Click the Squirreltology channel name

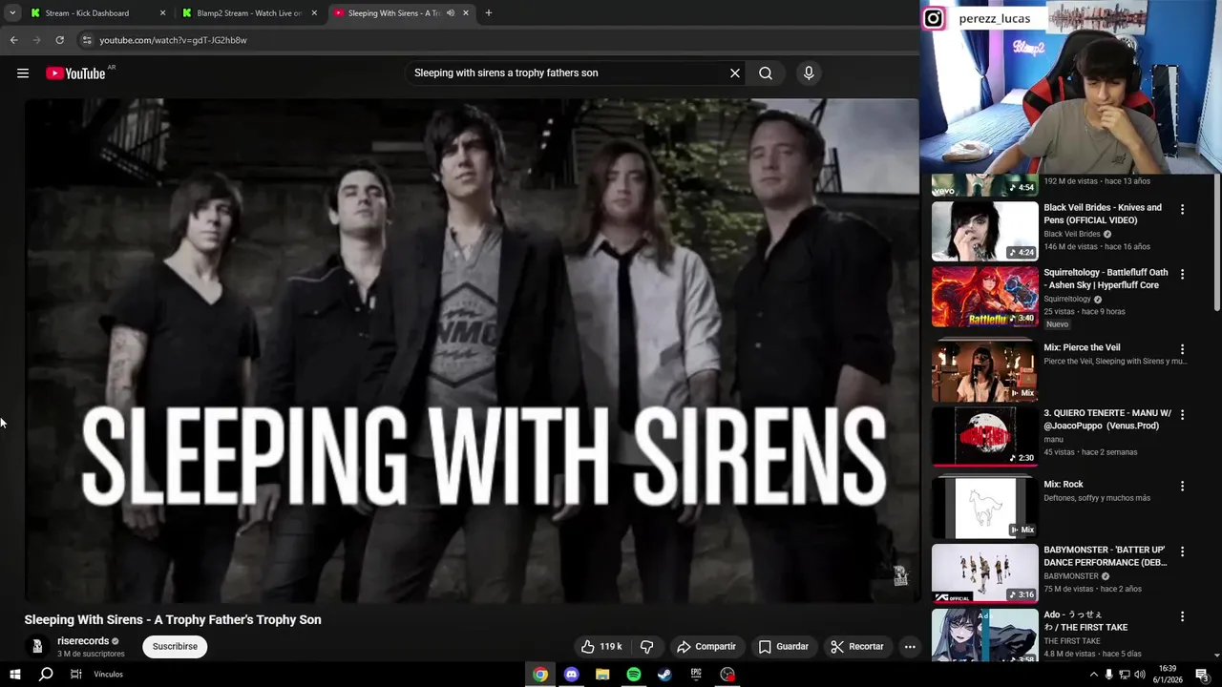[1067, 300]
